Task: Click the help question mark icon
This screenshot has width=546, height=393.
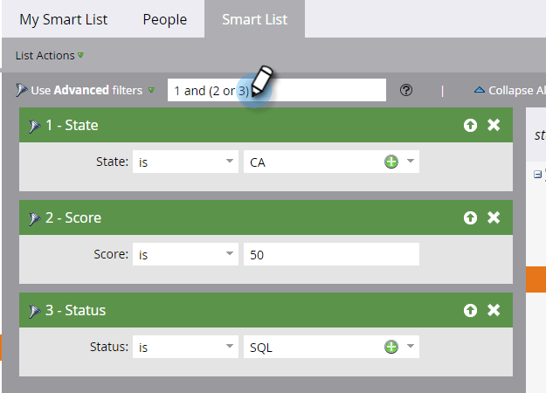Action: coord(406,90)
